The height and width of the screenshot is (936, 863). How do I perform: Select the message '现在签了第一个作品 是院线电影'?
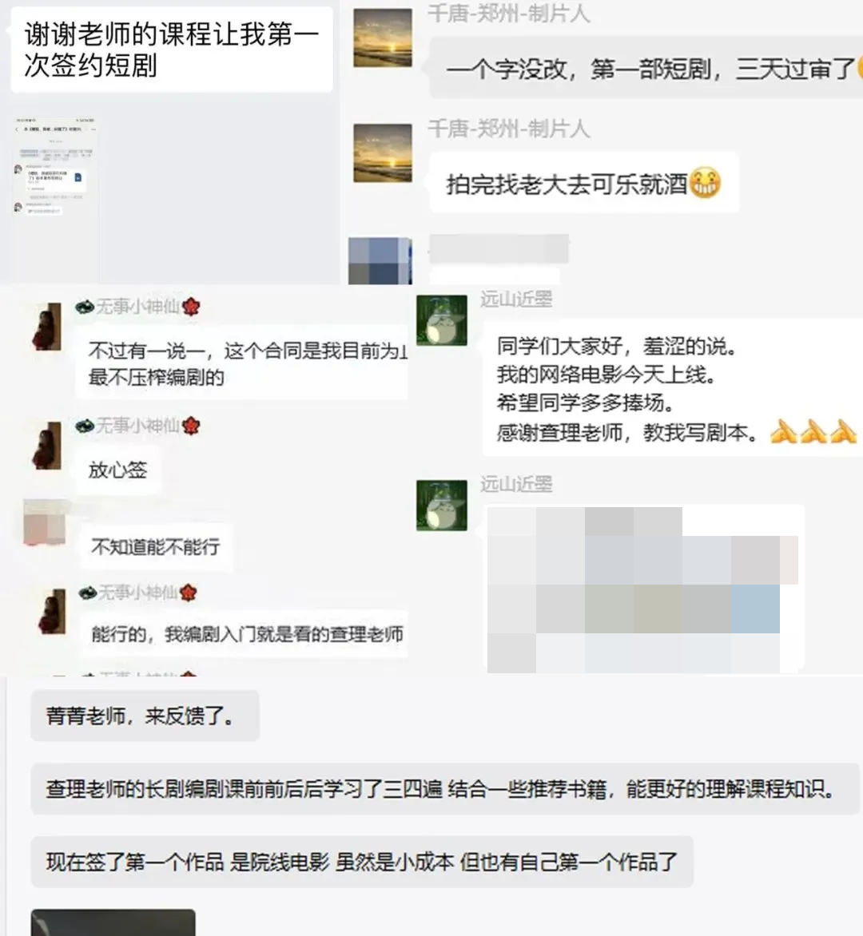(362, 862)
